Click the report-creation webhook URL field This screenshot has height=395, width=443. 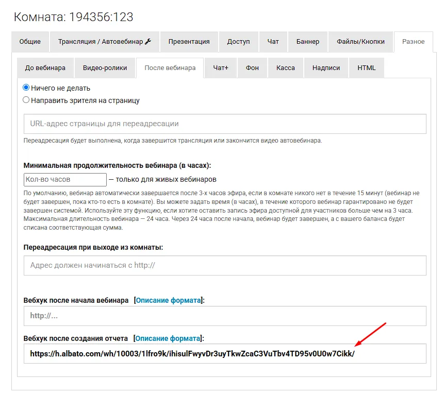pos(225,354)
